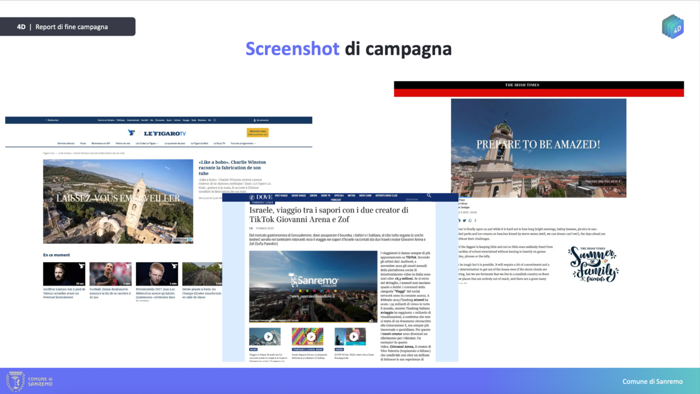Click the Twitter share icon in Irish Times article
This screenshot has height=394, width=700.
[464, 220]
